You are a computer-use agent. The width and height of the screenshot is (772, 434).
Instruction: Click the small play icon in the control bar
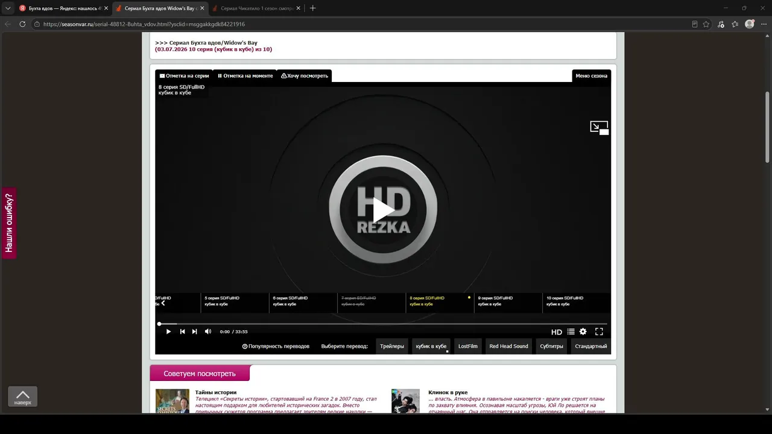168,332
